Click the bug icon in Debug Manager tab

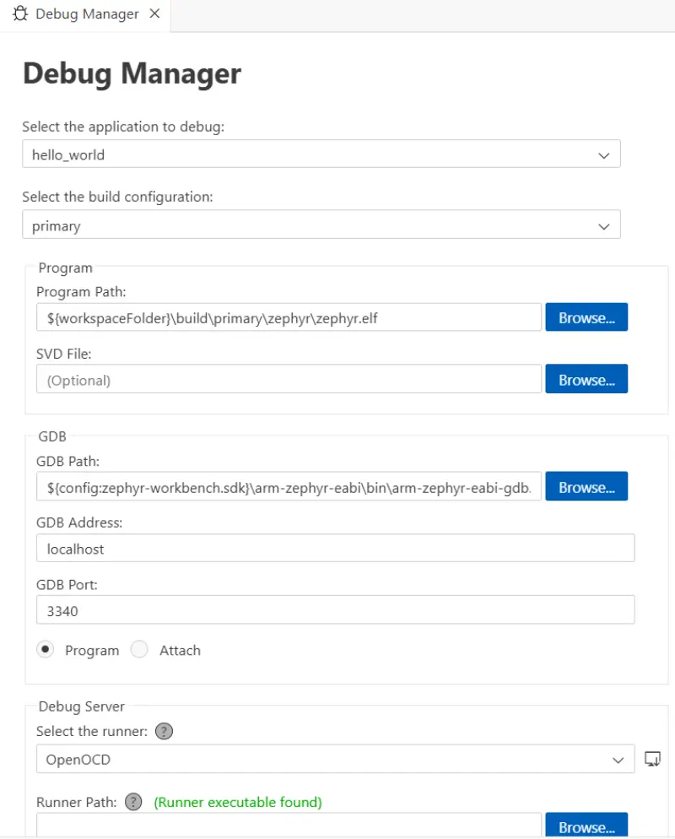point(20,14)
